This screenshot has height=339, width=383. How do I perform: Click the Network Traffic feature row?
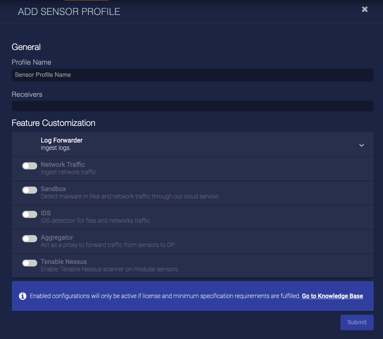tap(169, 168)
